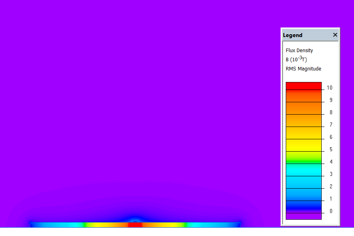Close the Legend panel
This screenshot has height=236, width=354.
coord(335,35)
